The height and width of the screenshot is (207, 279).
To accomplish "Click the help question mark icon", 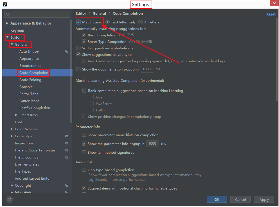I will point(10,199).
